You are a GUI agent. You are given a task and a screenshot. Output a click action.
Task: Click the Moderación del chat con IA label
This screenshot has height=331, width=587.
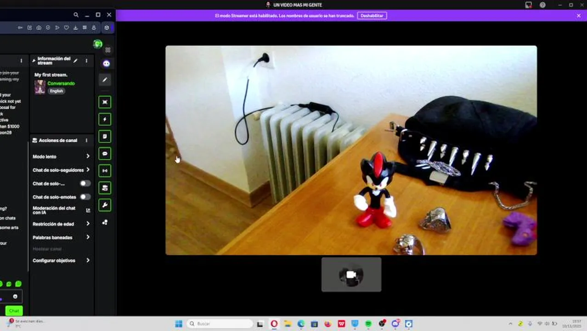point(54,211)
